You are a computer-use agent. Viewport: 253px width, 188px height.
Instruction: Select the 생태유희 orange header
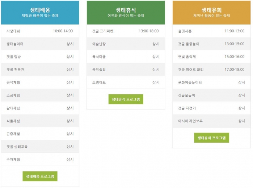click(211, 13)
